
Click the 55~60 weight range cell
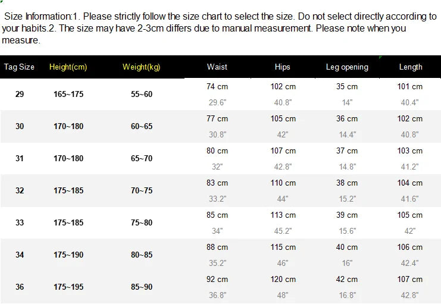click(x=142, y=95)
